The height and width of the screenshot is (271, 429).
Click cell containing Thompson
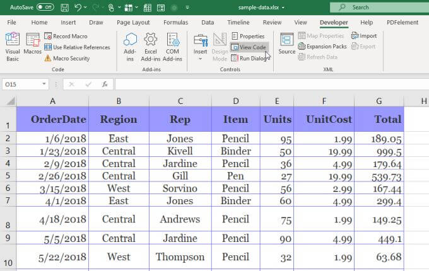pos(180,257)
